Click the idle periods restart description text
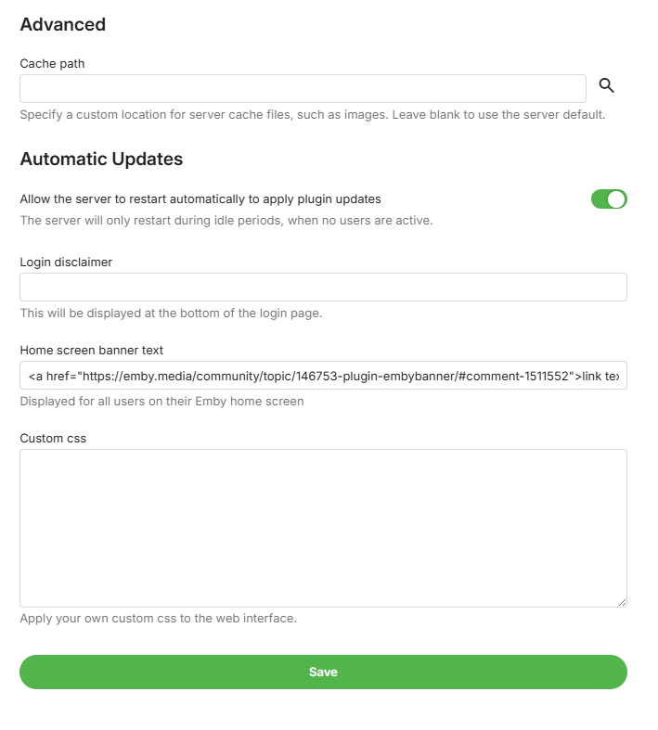The width and height of the screenshot is (658, 730). (x=226, y=221)
